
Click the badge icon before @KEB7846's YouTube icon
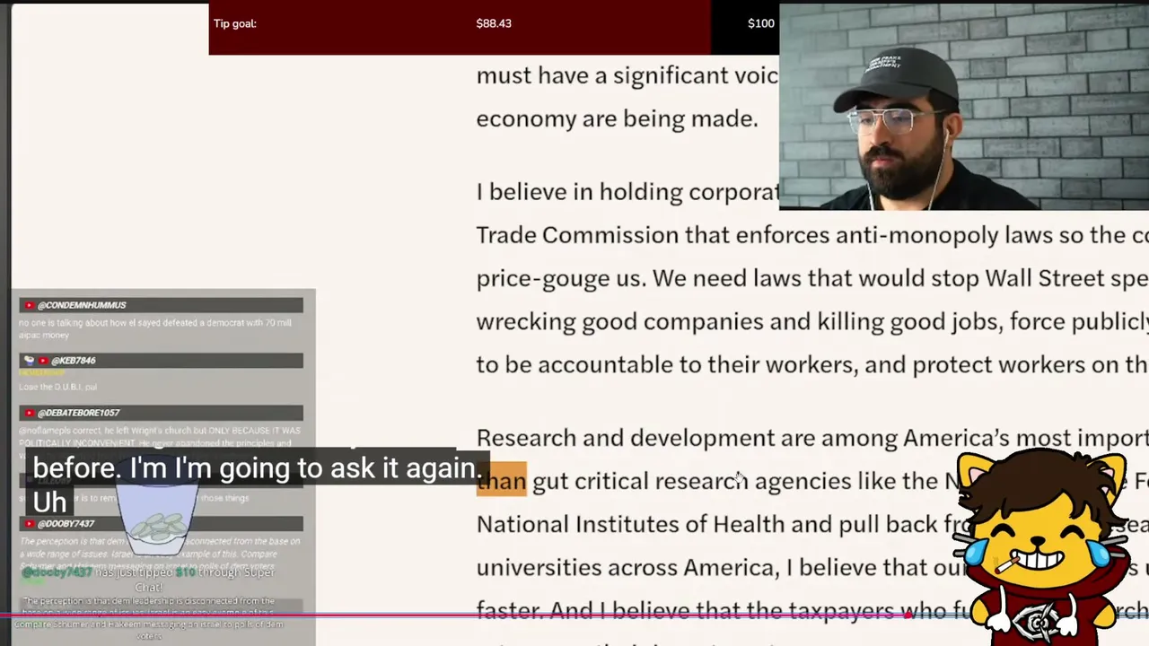click(x=29, y=361)
